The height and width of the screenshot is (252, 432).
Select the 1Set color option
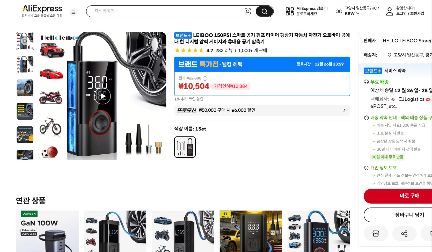coord(185,147)
